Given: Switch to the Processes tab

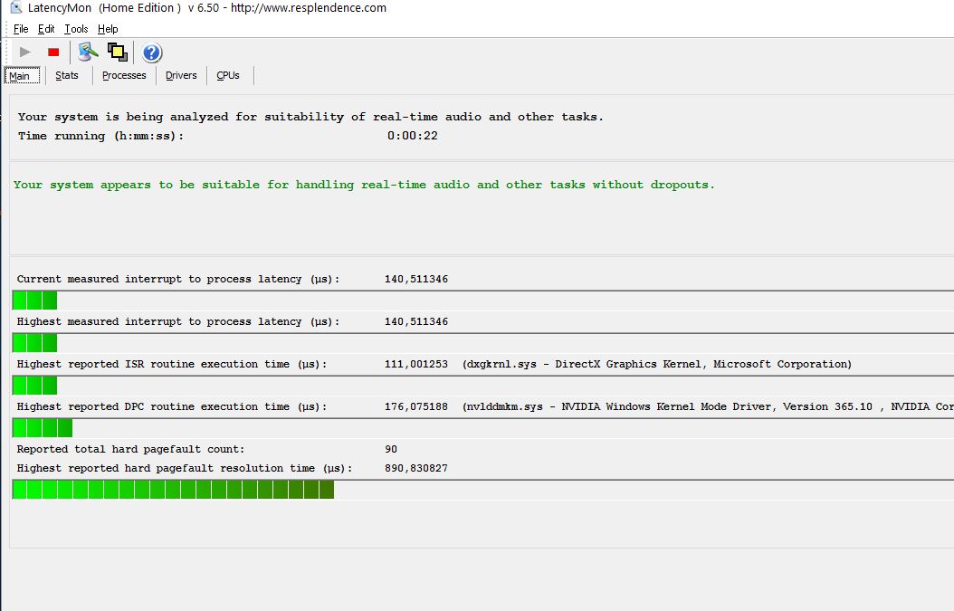Looking at the screenshot, I should tap(124, 75).
